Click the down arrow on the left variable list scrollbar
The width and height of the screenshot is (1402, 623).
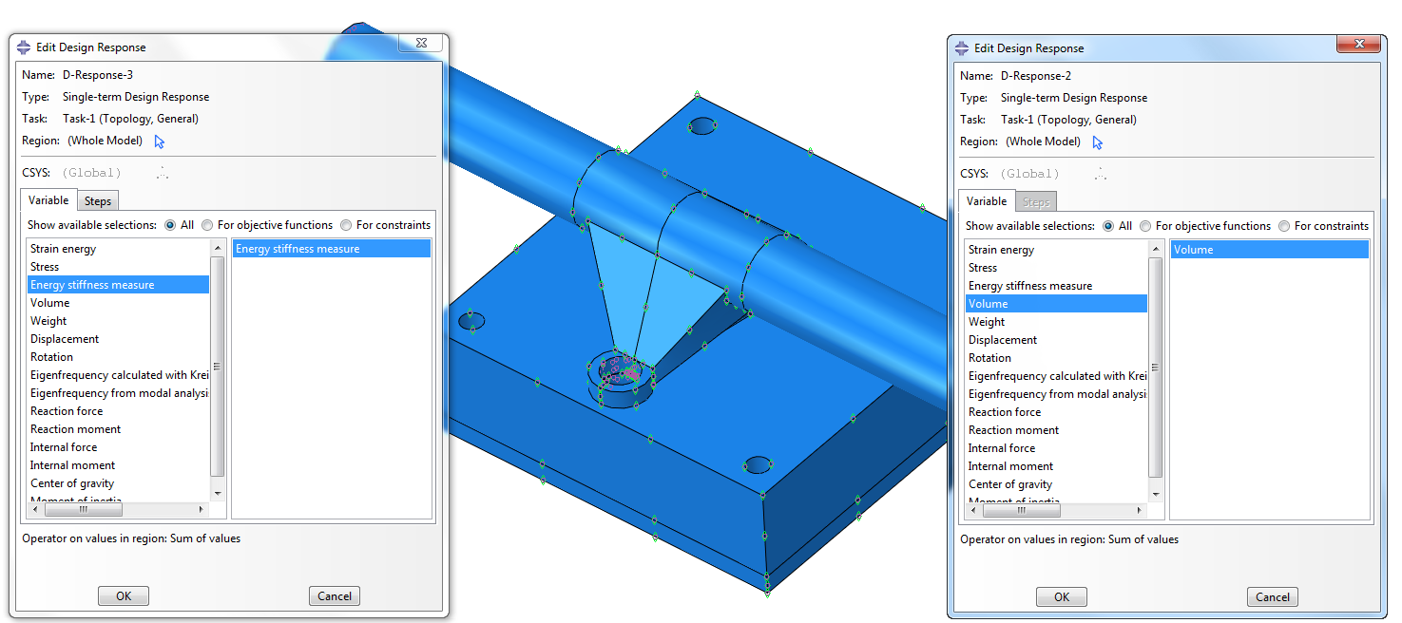tap(217, 493)
